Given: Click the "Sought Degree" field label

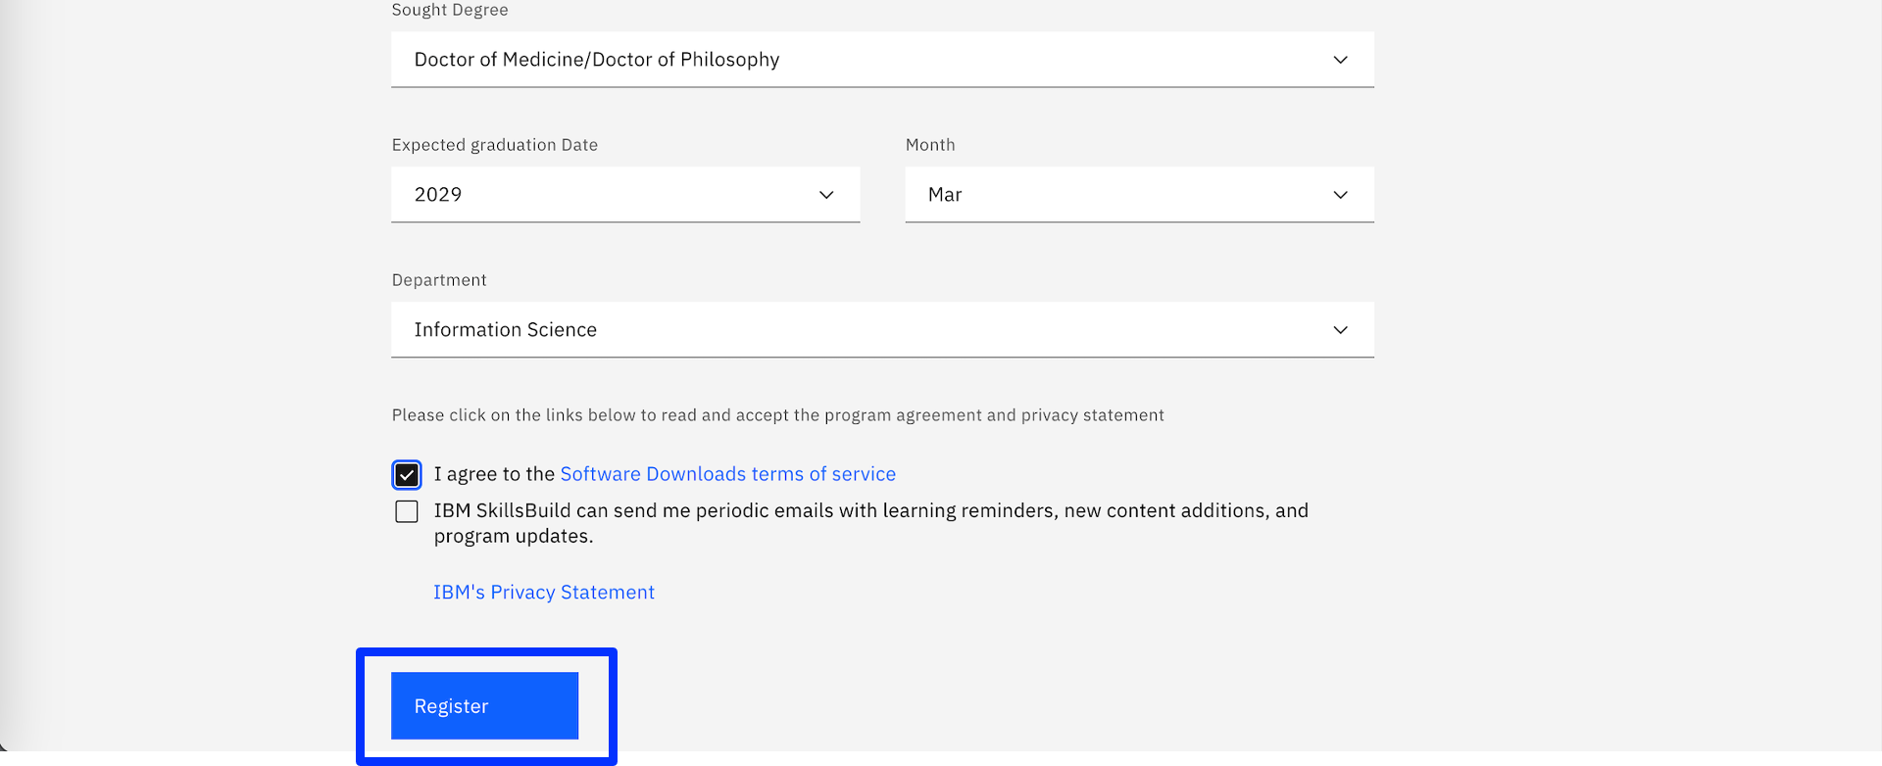Looking at the screenshot, I should [x=450, y=10].
